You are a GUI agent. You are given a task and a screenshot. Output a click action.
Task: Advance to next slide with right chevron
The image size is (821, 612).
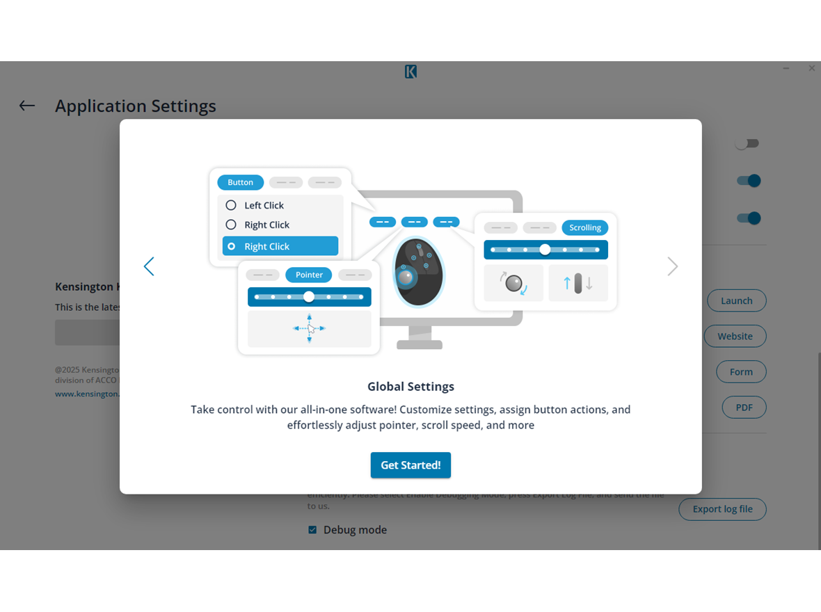click(671, 266)
